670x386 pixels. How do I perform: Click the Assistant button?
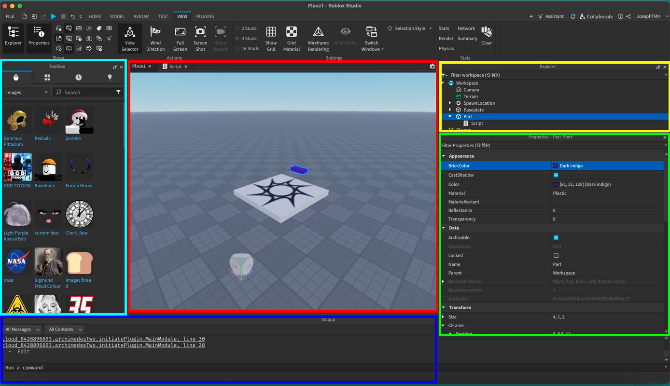click(x=551, y=16)
